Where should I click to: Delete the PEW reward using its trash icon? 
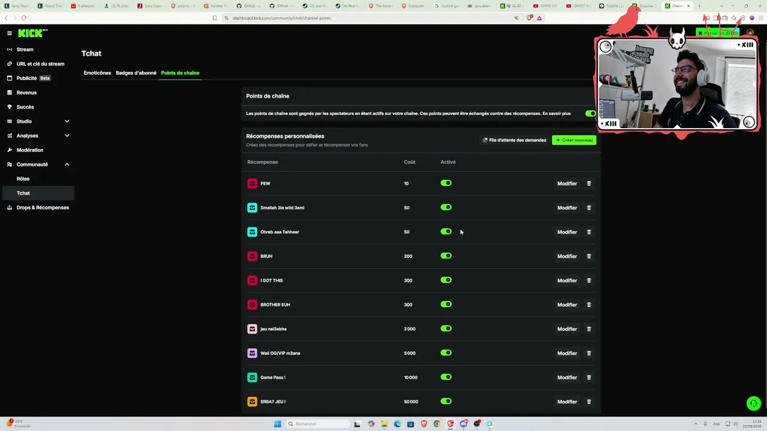(588, 184)
